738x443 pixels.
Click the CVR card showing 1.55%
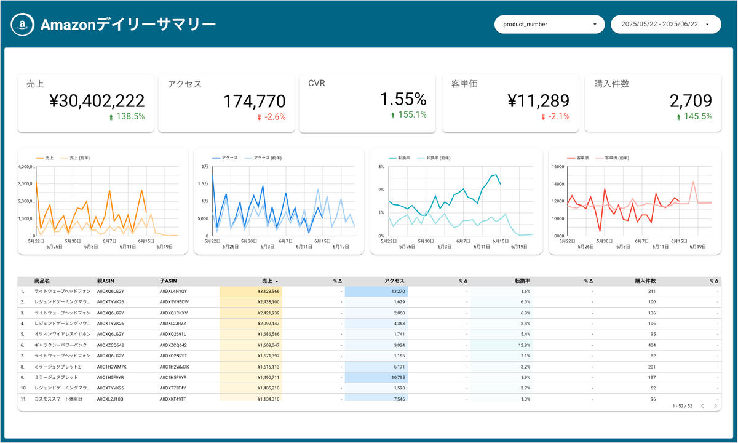coord(367,102)
